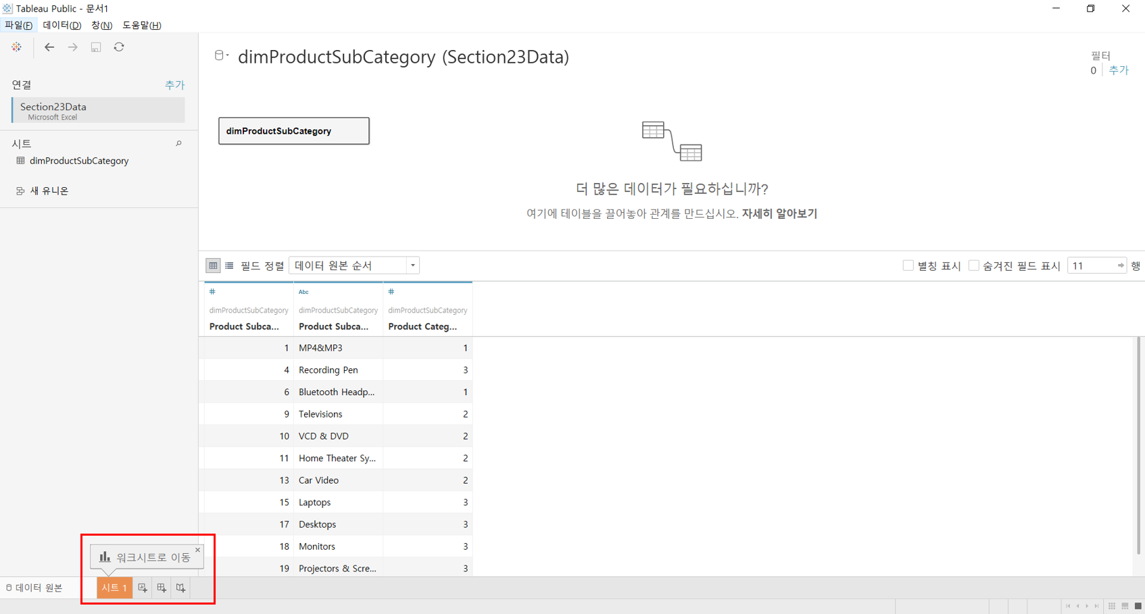Click the Laptops cell
Viewport: 1145px width, 614px height.
pyautogui.click(x=338, y=503)
